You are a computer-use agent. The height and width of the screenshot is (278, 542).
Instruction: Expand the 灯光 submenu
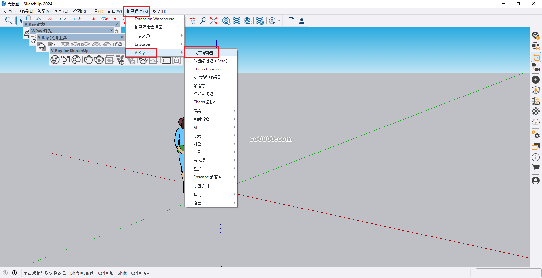(211, 136)
